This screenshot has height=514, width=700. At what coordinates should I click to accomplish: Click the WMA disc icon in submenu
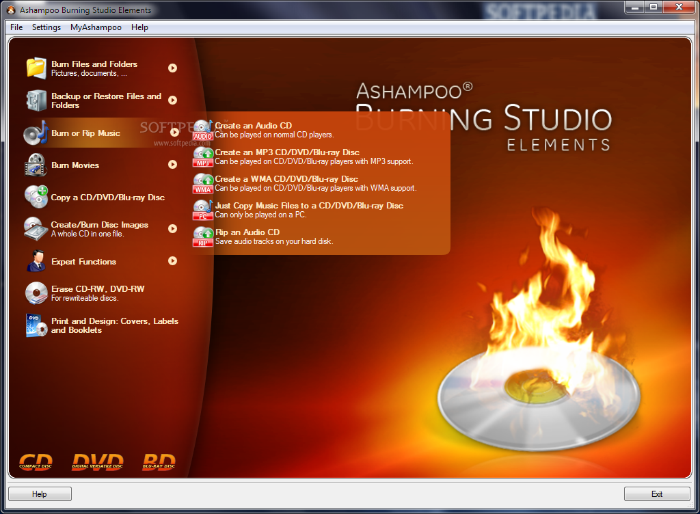point(202,183)
